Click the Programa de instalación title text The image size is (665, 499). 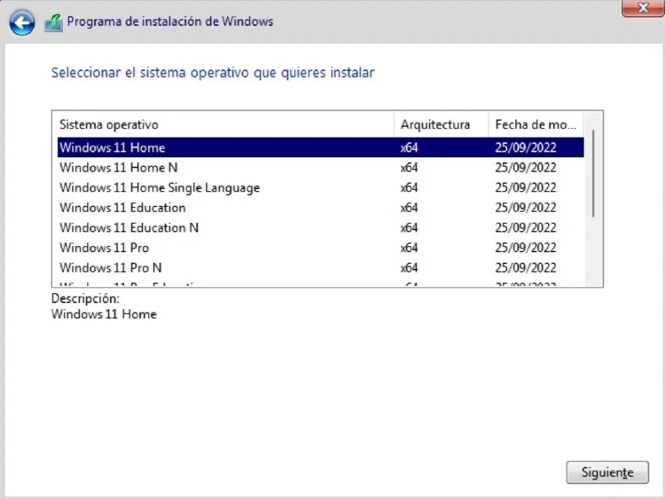tap(170, 21)
